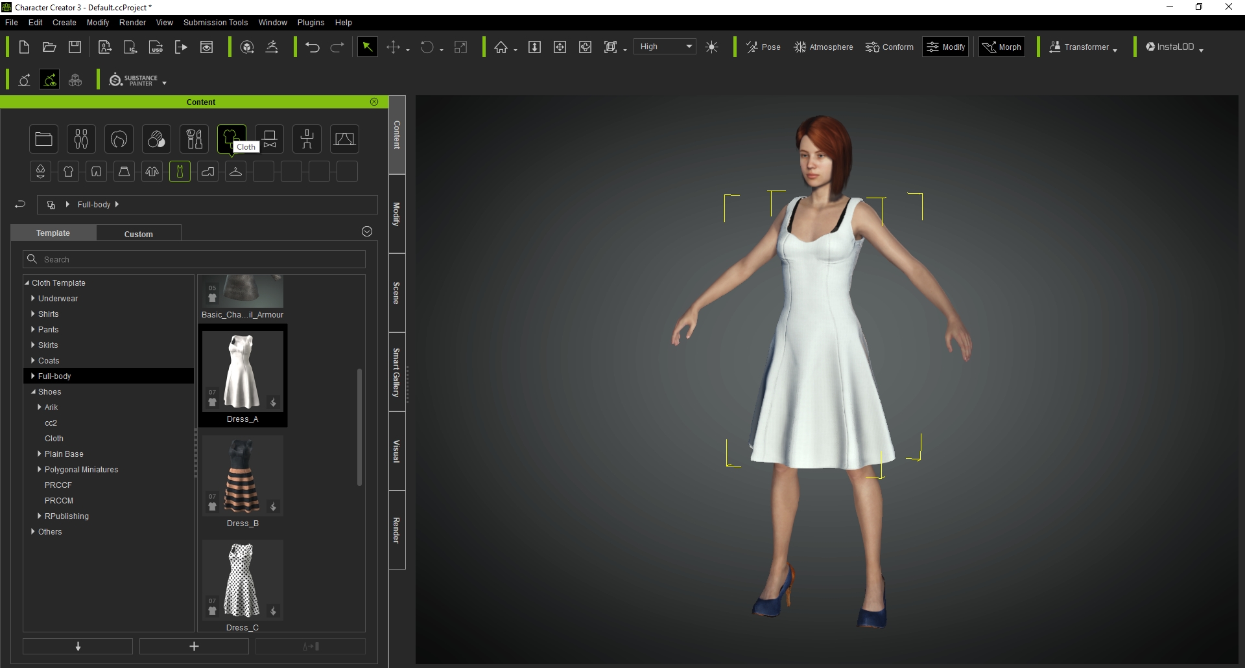Select the Pants cloth subcategory icon
This screenshot has width=1245, height=668.
[x=96, y=172]
